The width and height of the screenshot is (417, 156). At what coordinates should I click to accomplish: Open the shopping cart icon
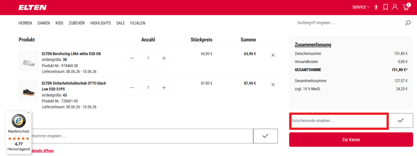pyautogui.click(x=406, y=7)
